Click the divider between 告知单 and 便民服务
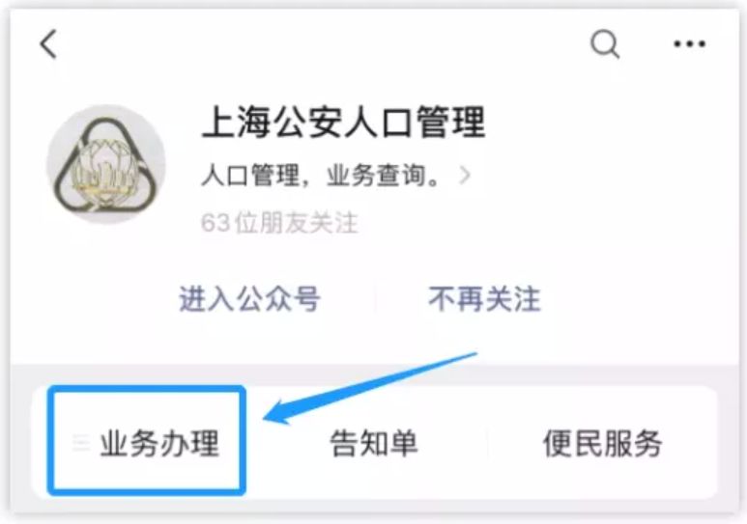The image size is (747, 524). coord(487,443)
